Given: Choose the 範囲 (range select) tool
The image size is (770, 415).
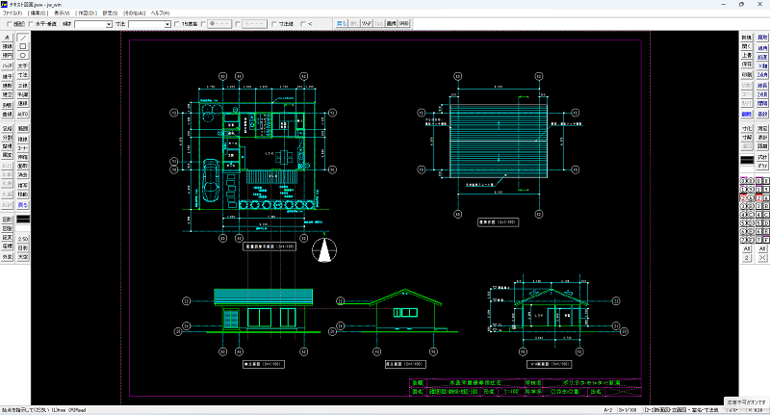Looking at the screenshot, I should coord(22,129).
